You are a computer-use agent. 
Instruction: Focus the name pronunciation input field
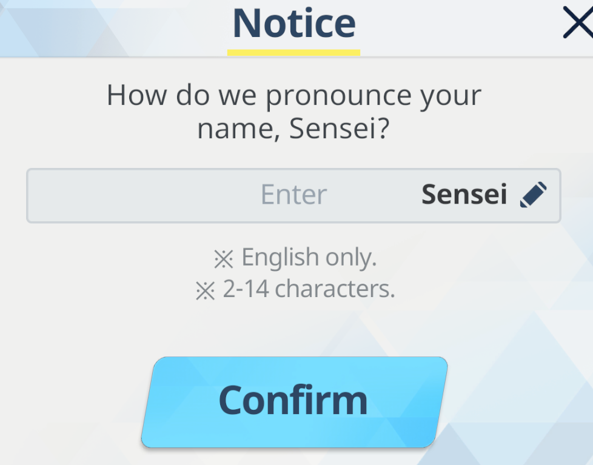(293, 195)
